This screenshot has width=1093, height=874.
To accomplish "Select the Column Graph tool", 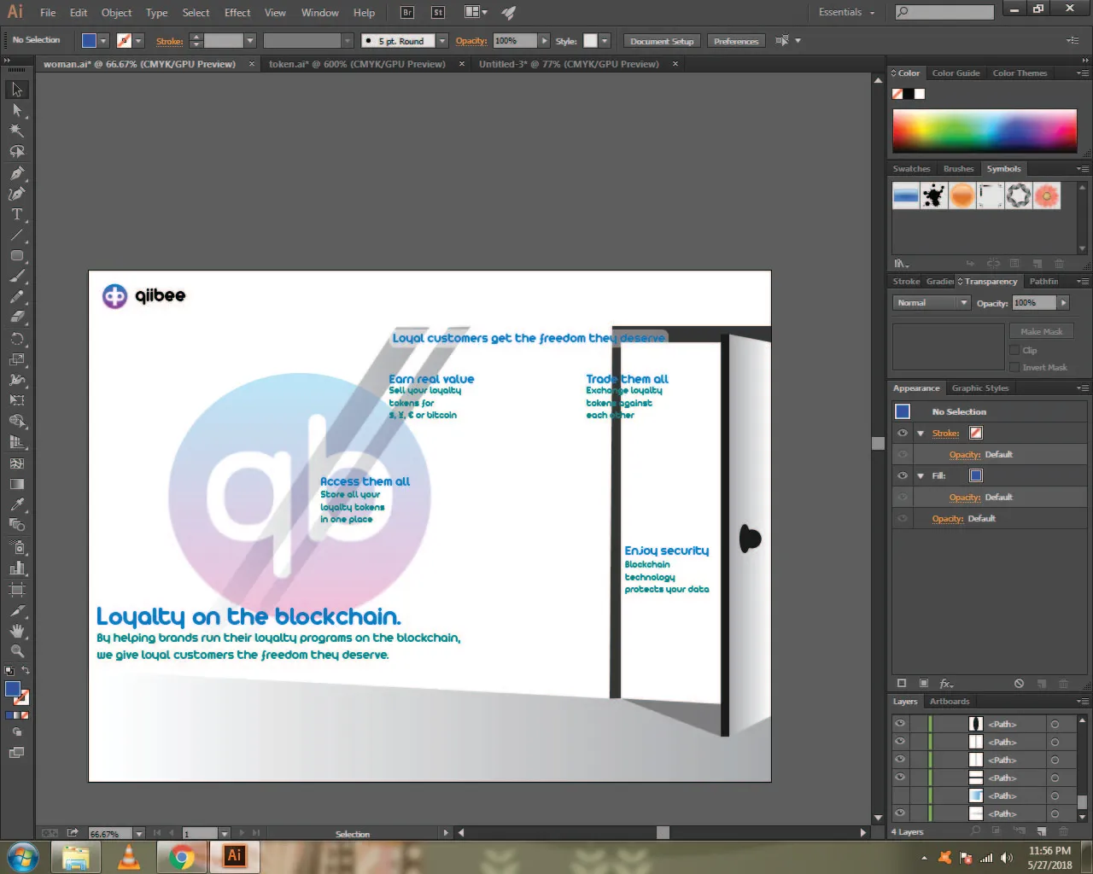I will click(17, 568).
